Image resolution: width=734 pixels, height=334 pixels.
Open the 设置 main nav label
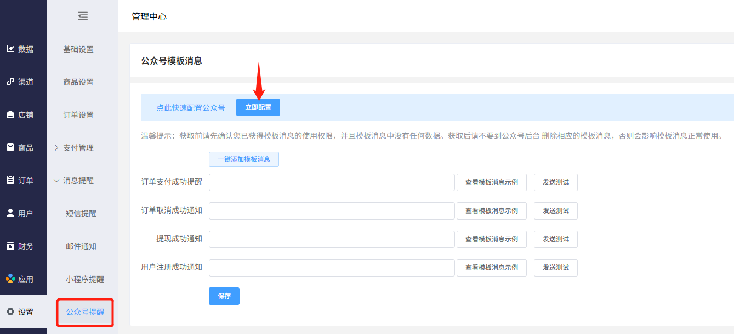tap(26, 312)
